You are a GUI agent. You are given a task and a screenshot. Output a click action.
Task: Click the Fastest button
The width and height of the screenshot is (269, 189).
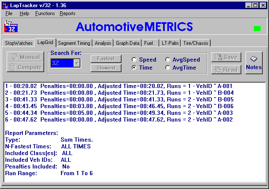106,59
